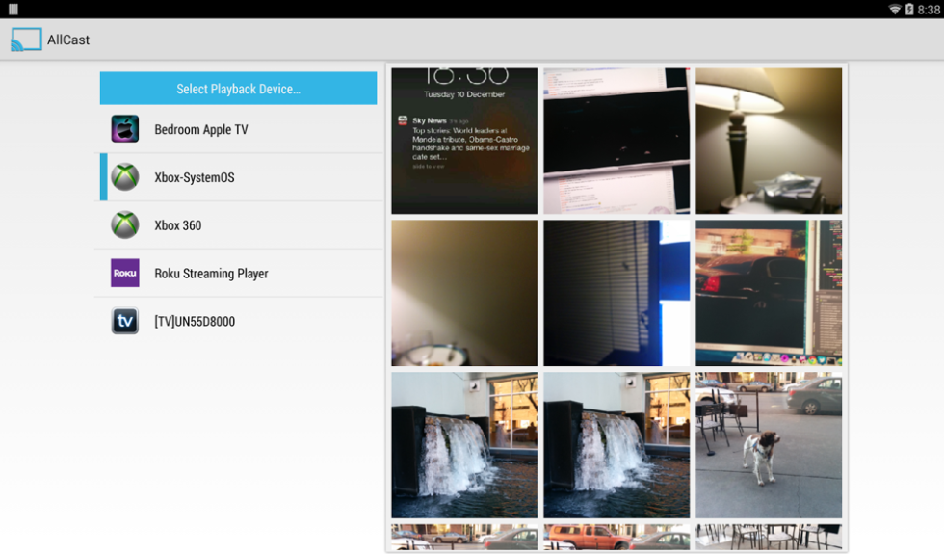Click the Bedroom Apple TV icon
The image size is (944, 554).
click(124, 129)
